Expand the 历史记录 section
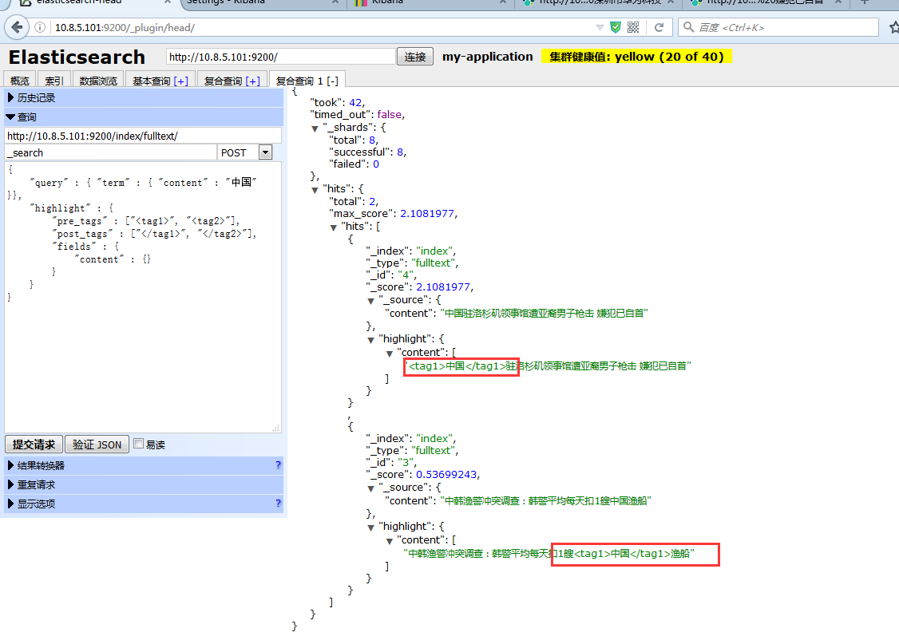This screenshot has height=644, width=899. 144,98
